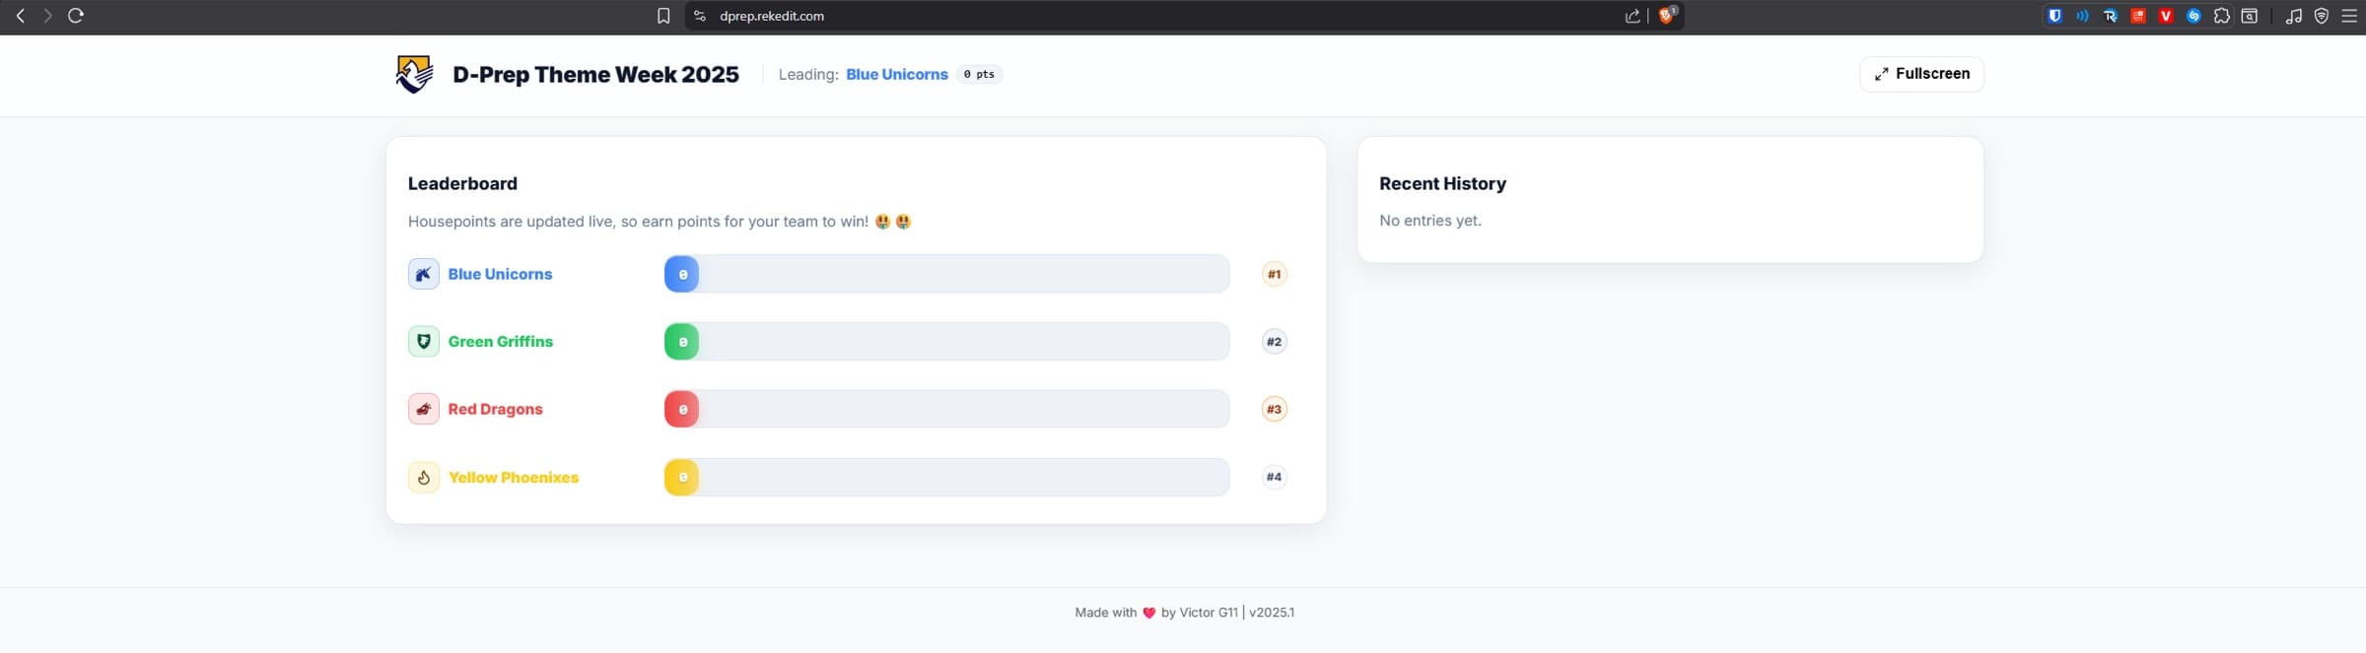Select the Blue Unicorns team name in leaderboard
The image size is (2366, 653).
point(500,274)
